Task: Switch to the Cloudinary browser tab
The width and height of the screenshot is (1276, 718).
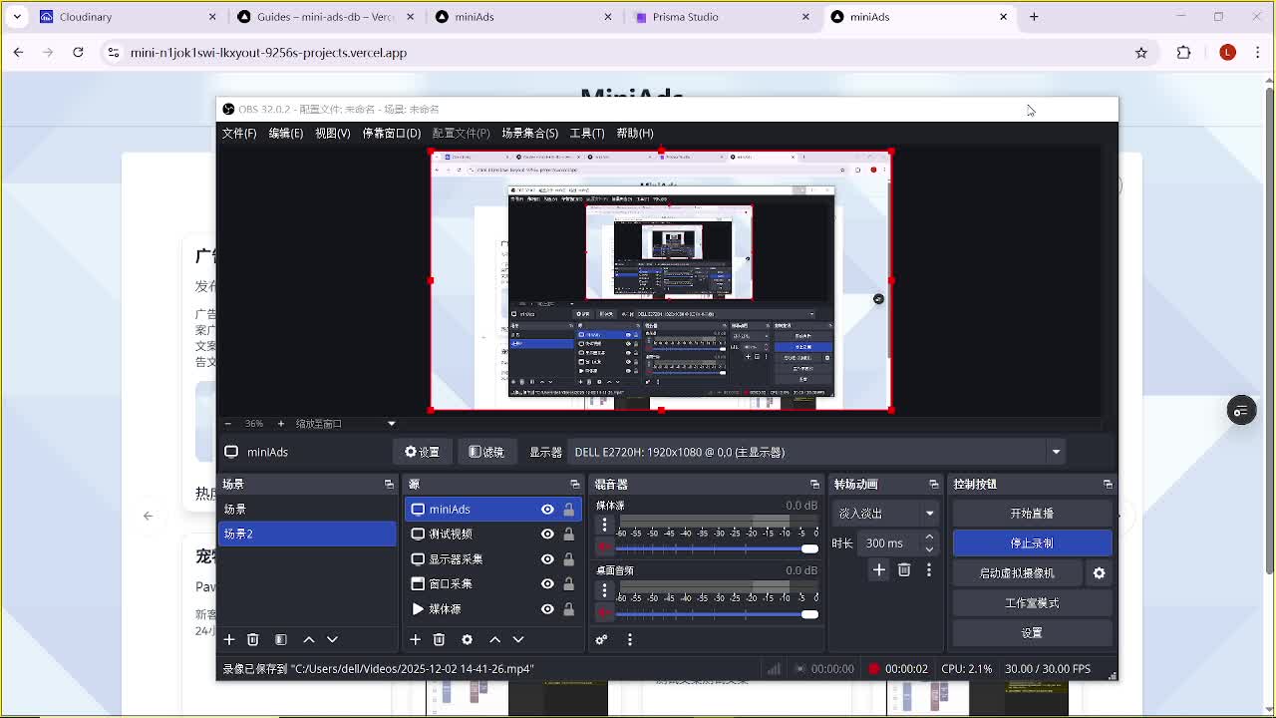Action: 127,17
